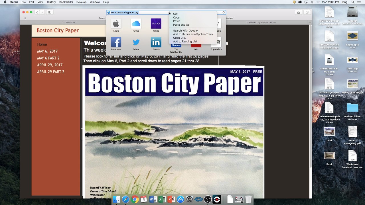365x205 pixels.
Task: Reload the page with the refresh icon
Action: tap(224, 12)
